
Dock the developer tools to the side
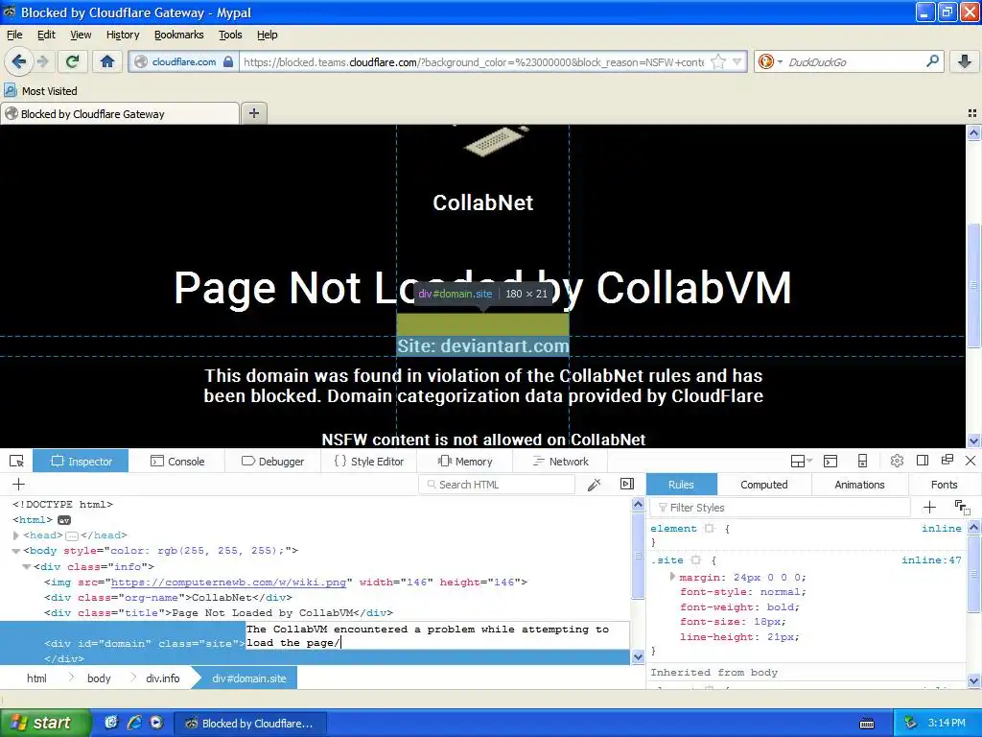(923, 461)
